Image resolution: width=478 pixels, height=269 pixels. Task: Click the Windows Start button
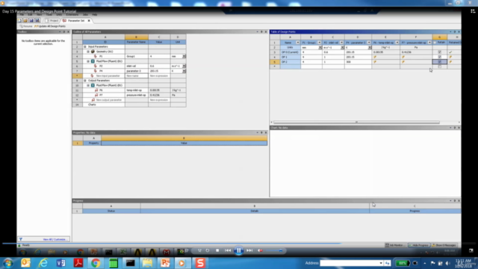point(8,263)
